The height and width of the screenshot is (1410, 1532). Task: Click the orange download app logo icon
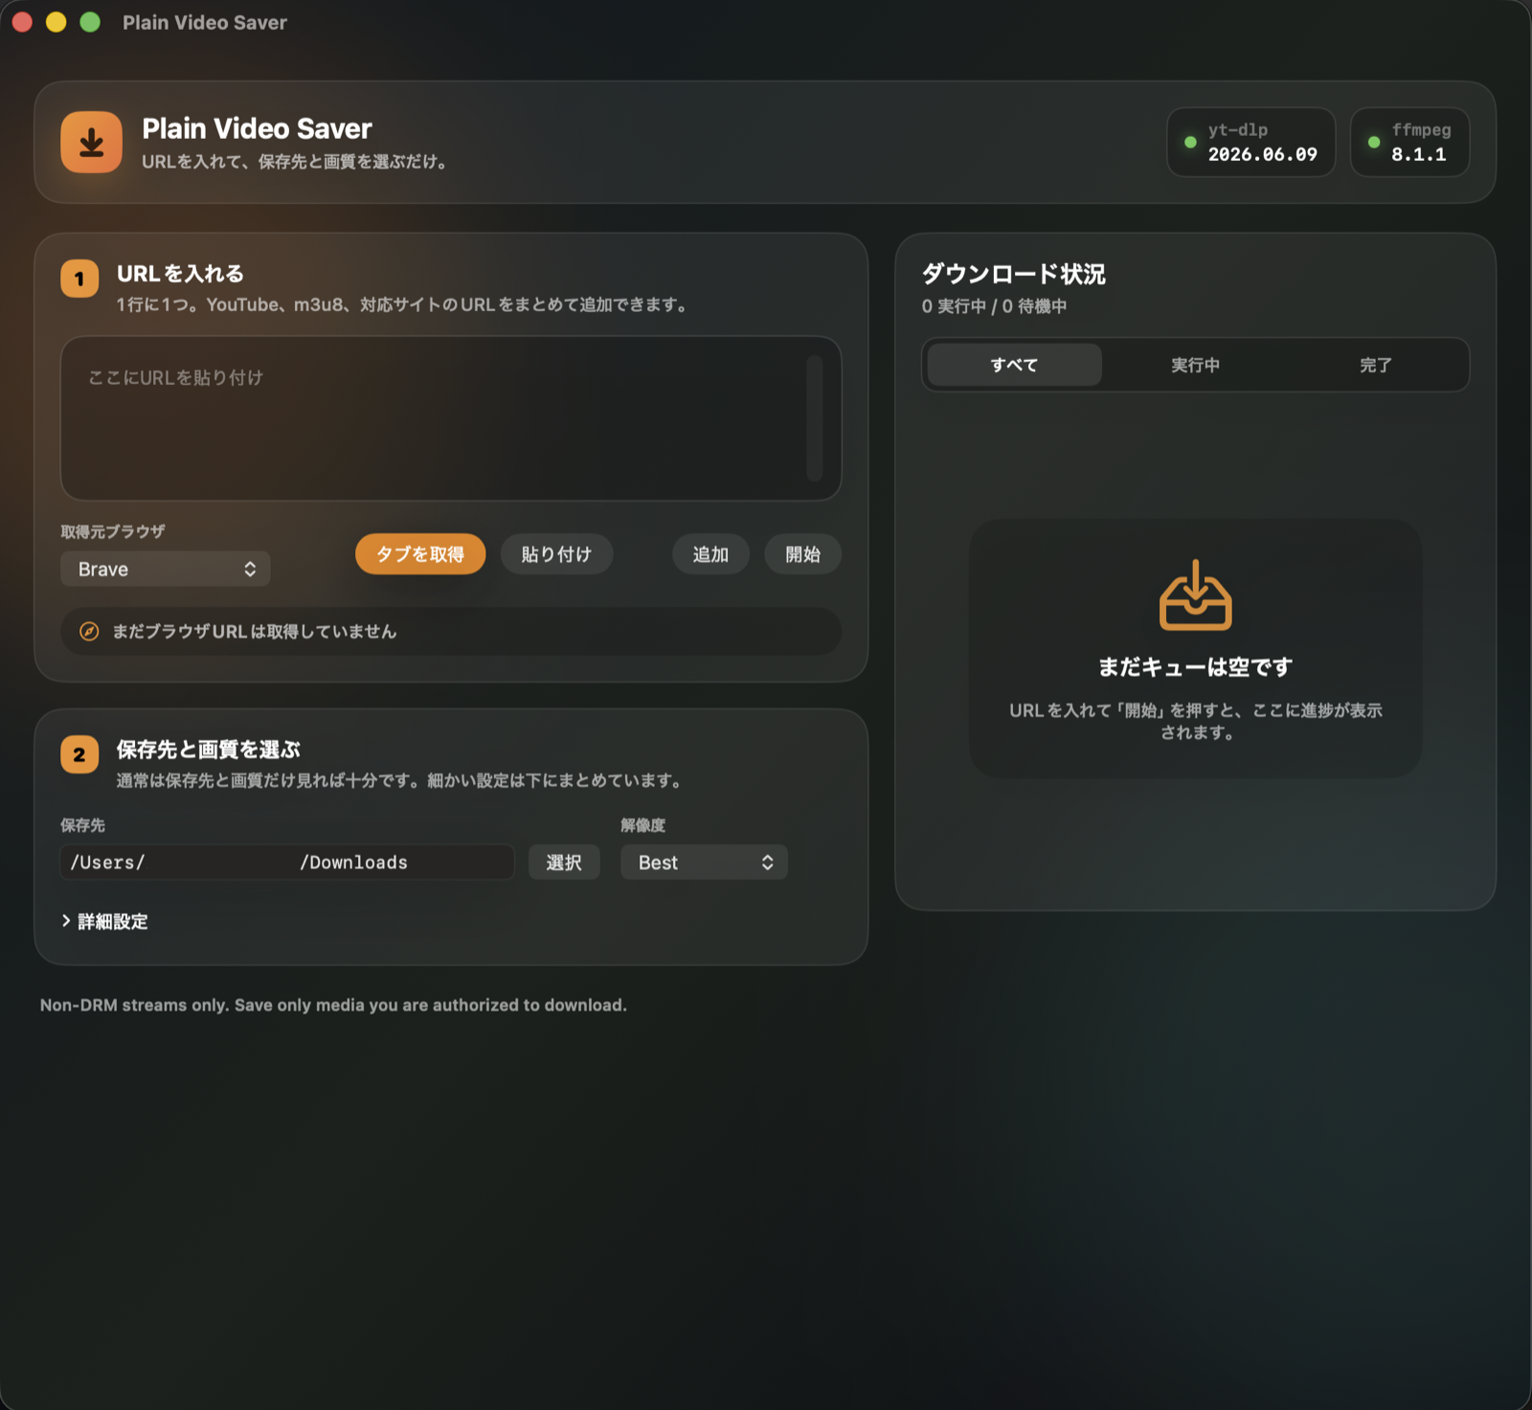pyautogui.click(x=92, y=143)
